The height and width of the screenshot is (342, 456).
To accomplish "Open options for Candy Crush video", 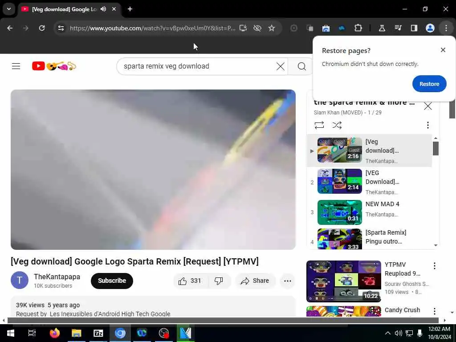I will 435,311.
